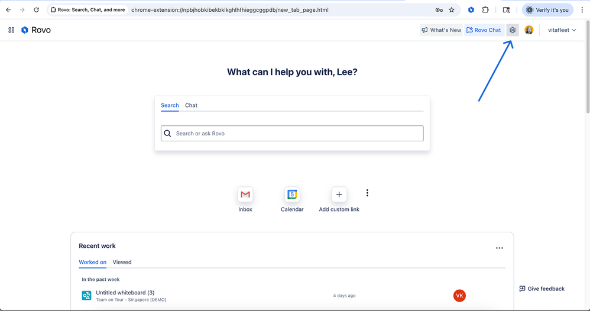Switch to the Chat tab
The image size is (590, 311).
pyautogui.click(x=191, y=105)
